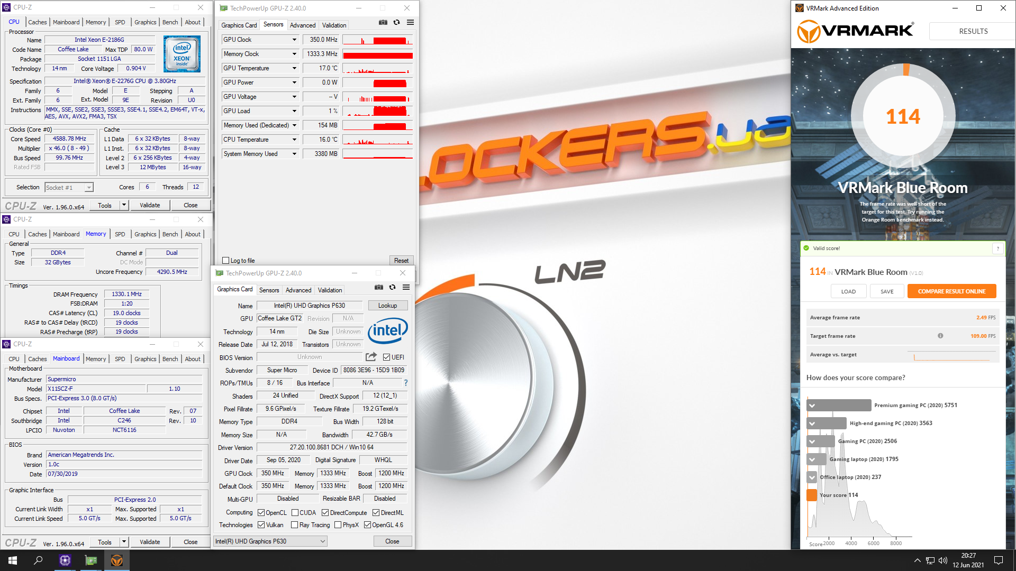The width and height of the screenshot is (1016, 571).
Task: Enable the Log to file checkbox
Action: click(226, 261)
